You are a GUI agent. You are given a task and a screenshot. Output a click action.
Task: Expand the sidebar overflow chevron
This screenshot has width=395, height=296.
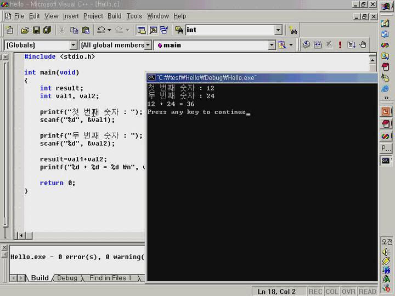(386, 98)
